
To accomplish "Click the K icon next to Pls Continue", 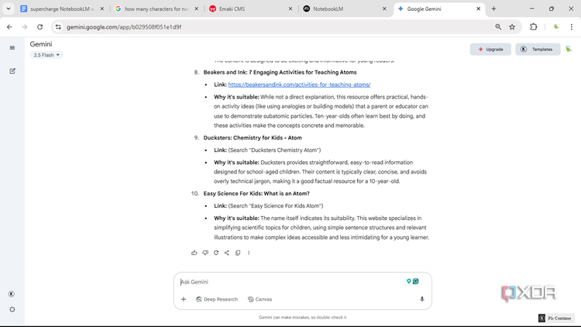I will (x=542, y=318).
